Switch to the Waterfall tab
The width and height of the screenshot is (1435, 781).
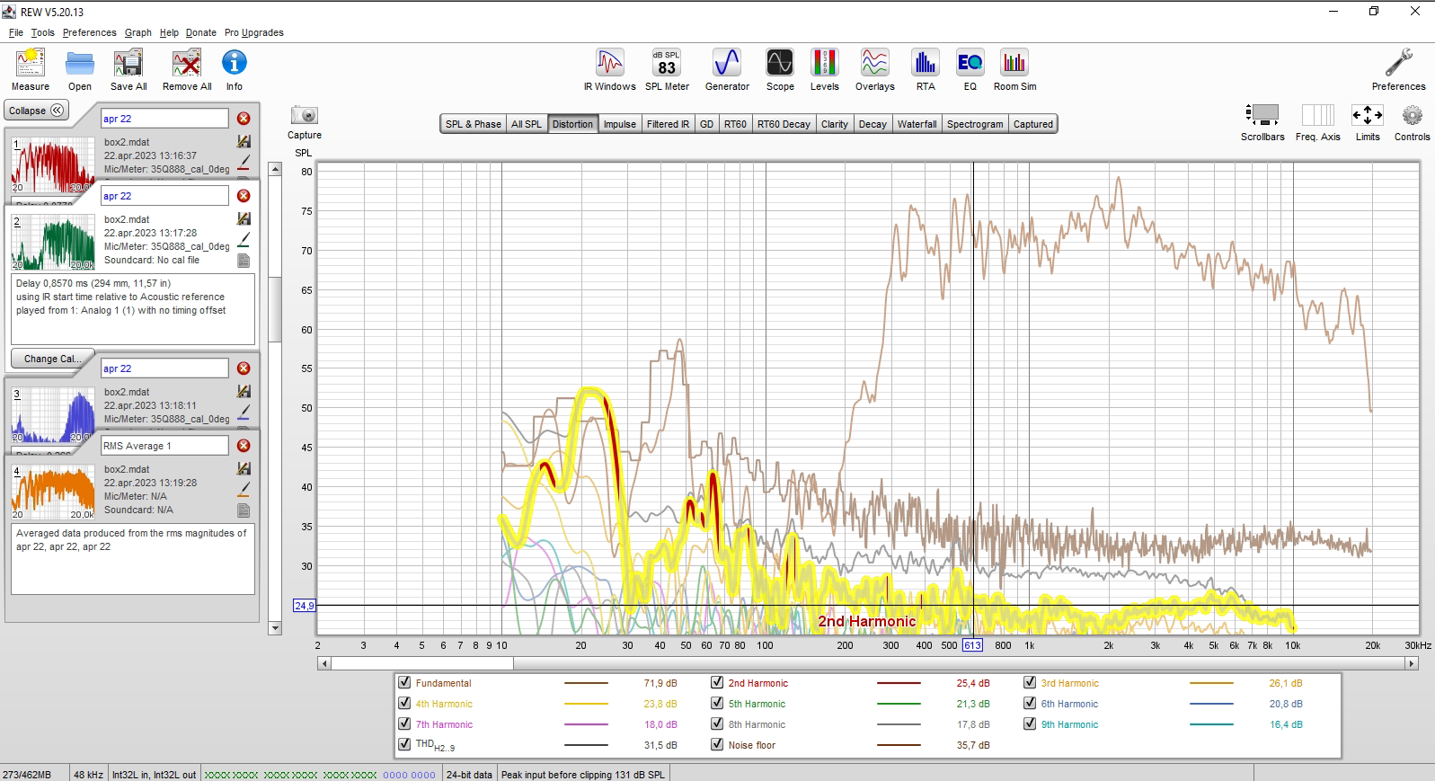coord(917,124)
